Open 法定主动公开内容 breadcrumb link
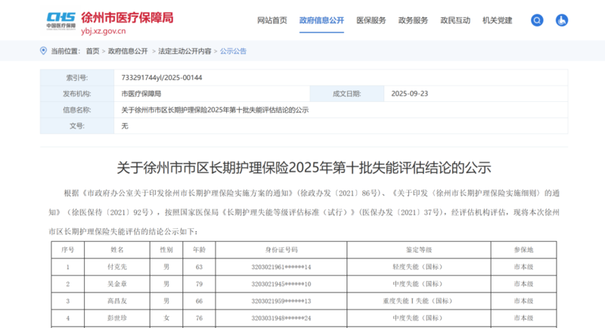 point(185,51)
